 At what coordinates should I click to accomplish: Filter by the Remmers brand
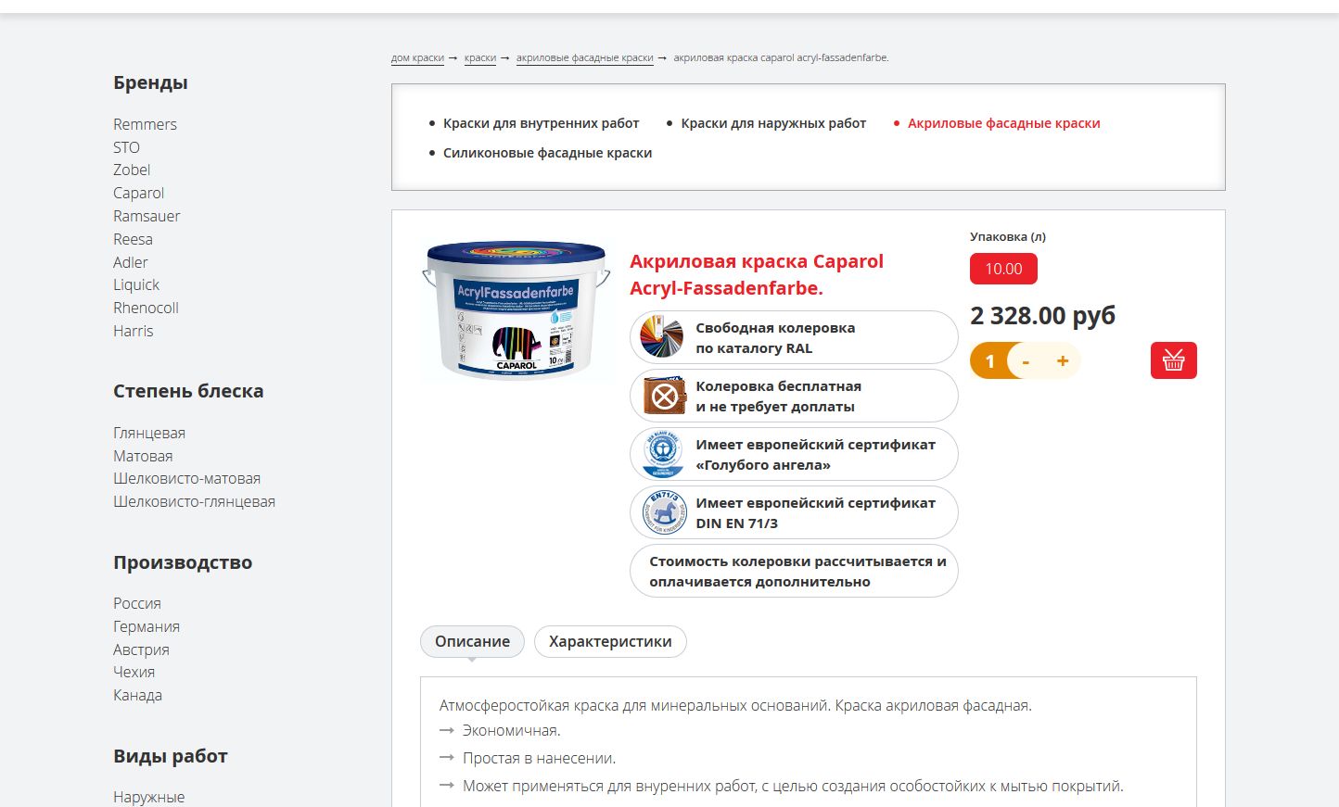(x=145, y=124)
